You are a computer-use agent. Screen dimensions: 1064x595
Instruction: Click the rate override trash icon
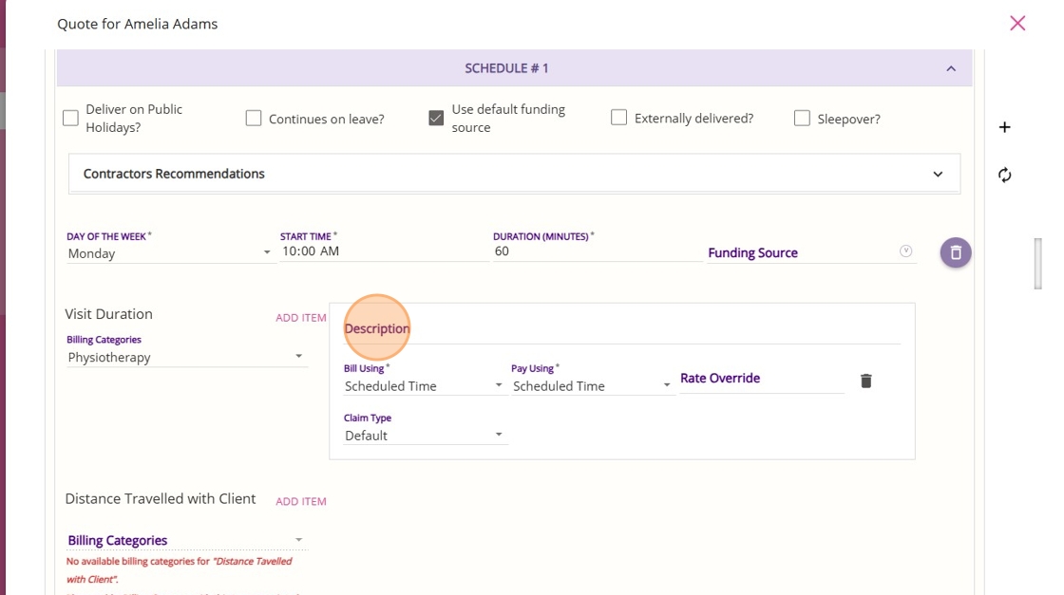865,381
